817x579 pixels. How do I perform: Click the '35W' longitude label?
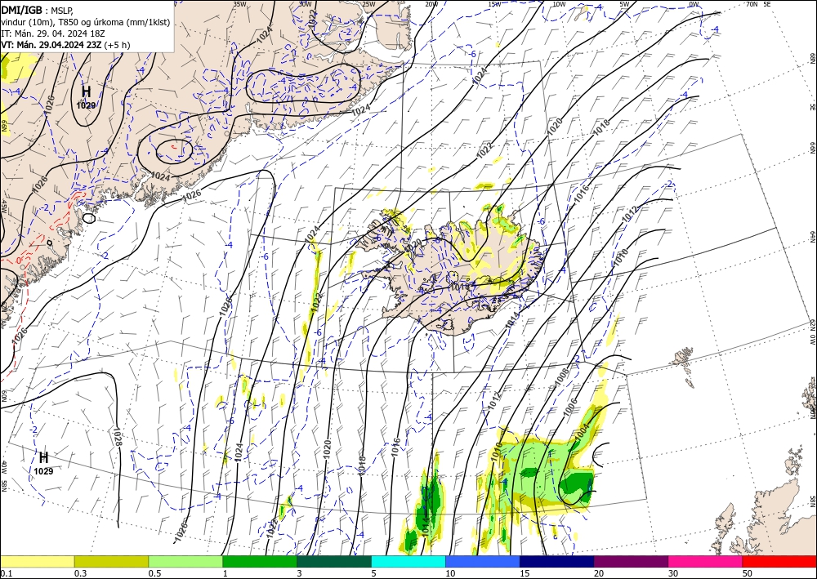pyautogui.click(x=239, y=4)
